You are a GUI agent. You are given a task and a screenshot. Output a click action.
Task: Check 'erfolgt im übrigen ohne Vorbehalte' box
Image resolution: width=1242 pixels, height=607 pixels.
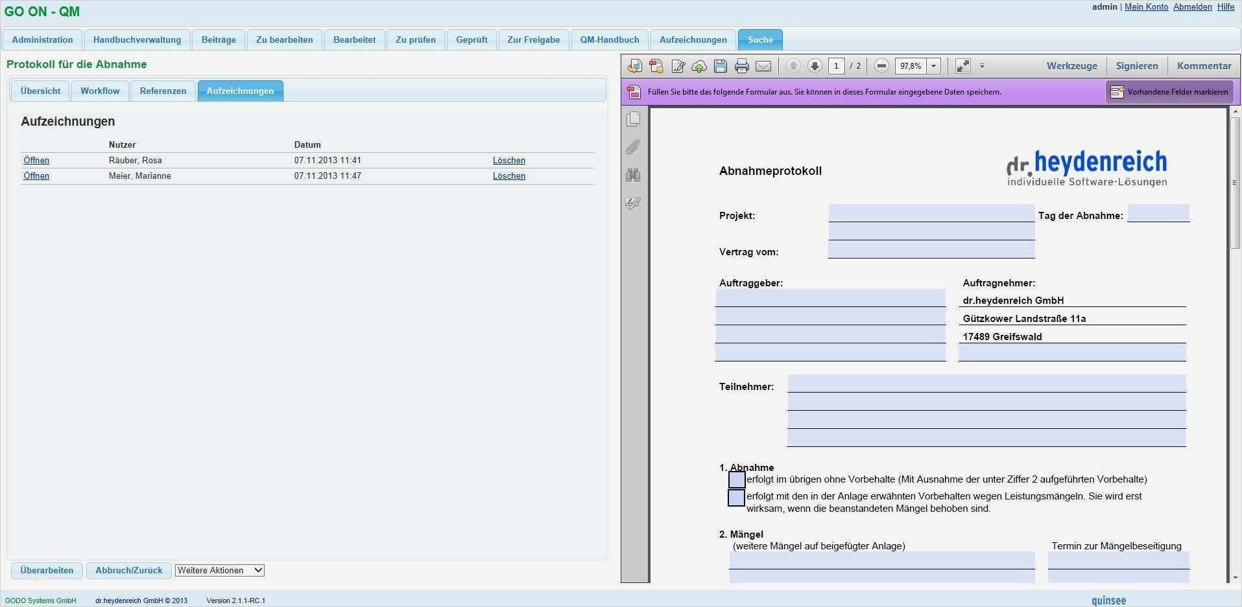737,480
